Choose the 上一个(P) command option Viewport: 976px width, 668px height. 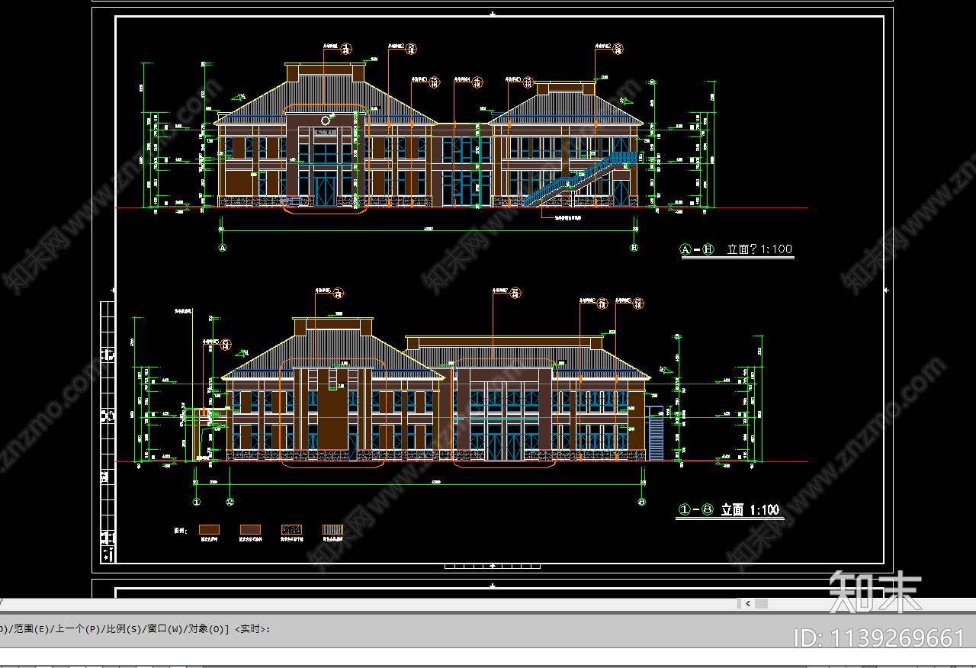[77, 629]
